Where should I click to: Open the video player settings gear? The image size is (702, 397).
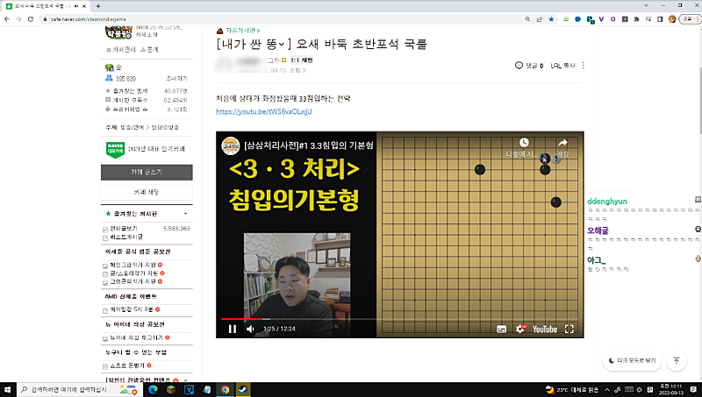tap(520, 329)
